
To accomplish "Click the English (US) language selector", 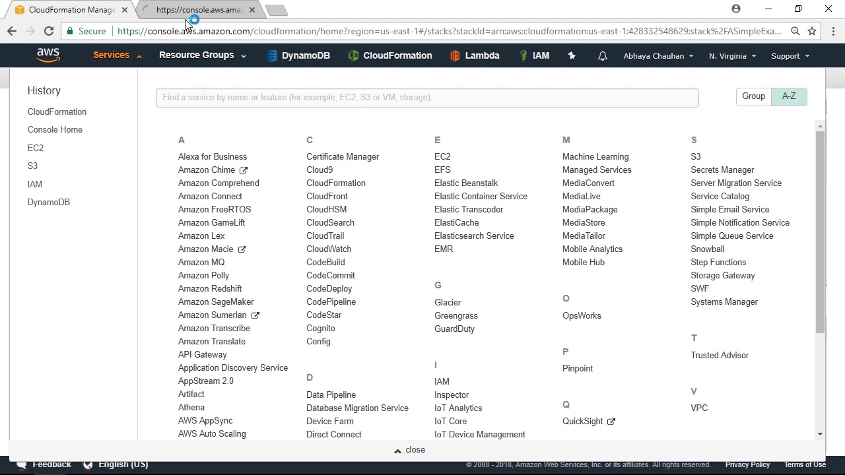I will (x=123, y=464).
